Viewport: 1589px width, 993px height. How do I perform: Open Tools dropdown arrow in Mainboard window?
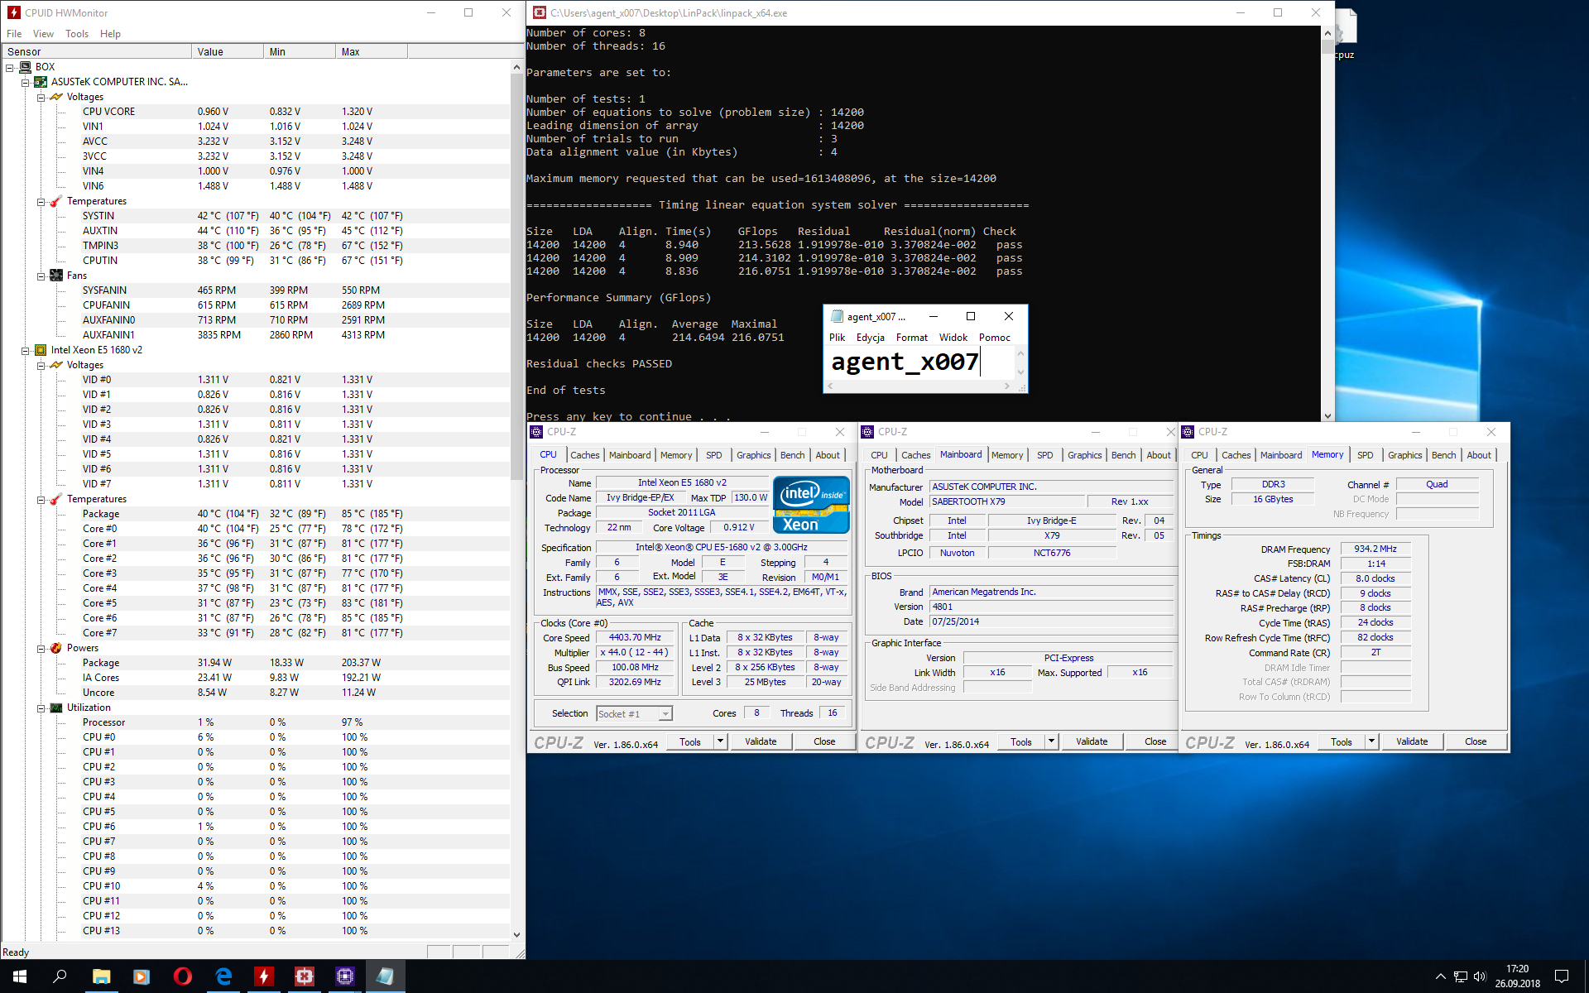coord(1051,741)
